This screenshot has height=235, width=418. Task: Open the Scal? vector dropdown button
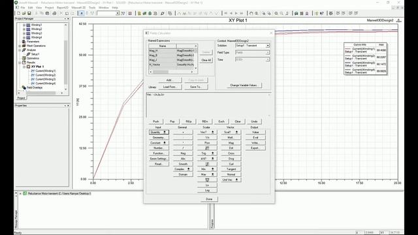click(231, 132)
